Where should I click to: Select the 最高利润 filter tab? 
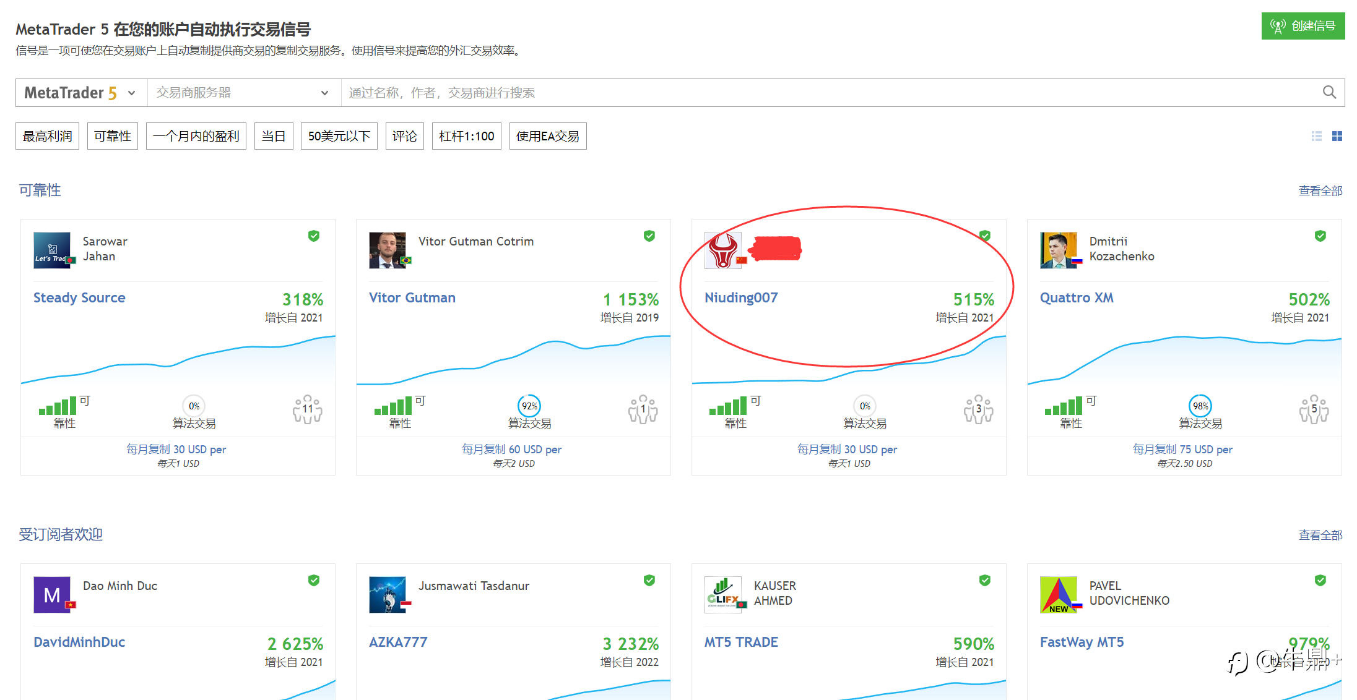coord(47,136)
